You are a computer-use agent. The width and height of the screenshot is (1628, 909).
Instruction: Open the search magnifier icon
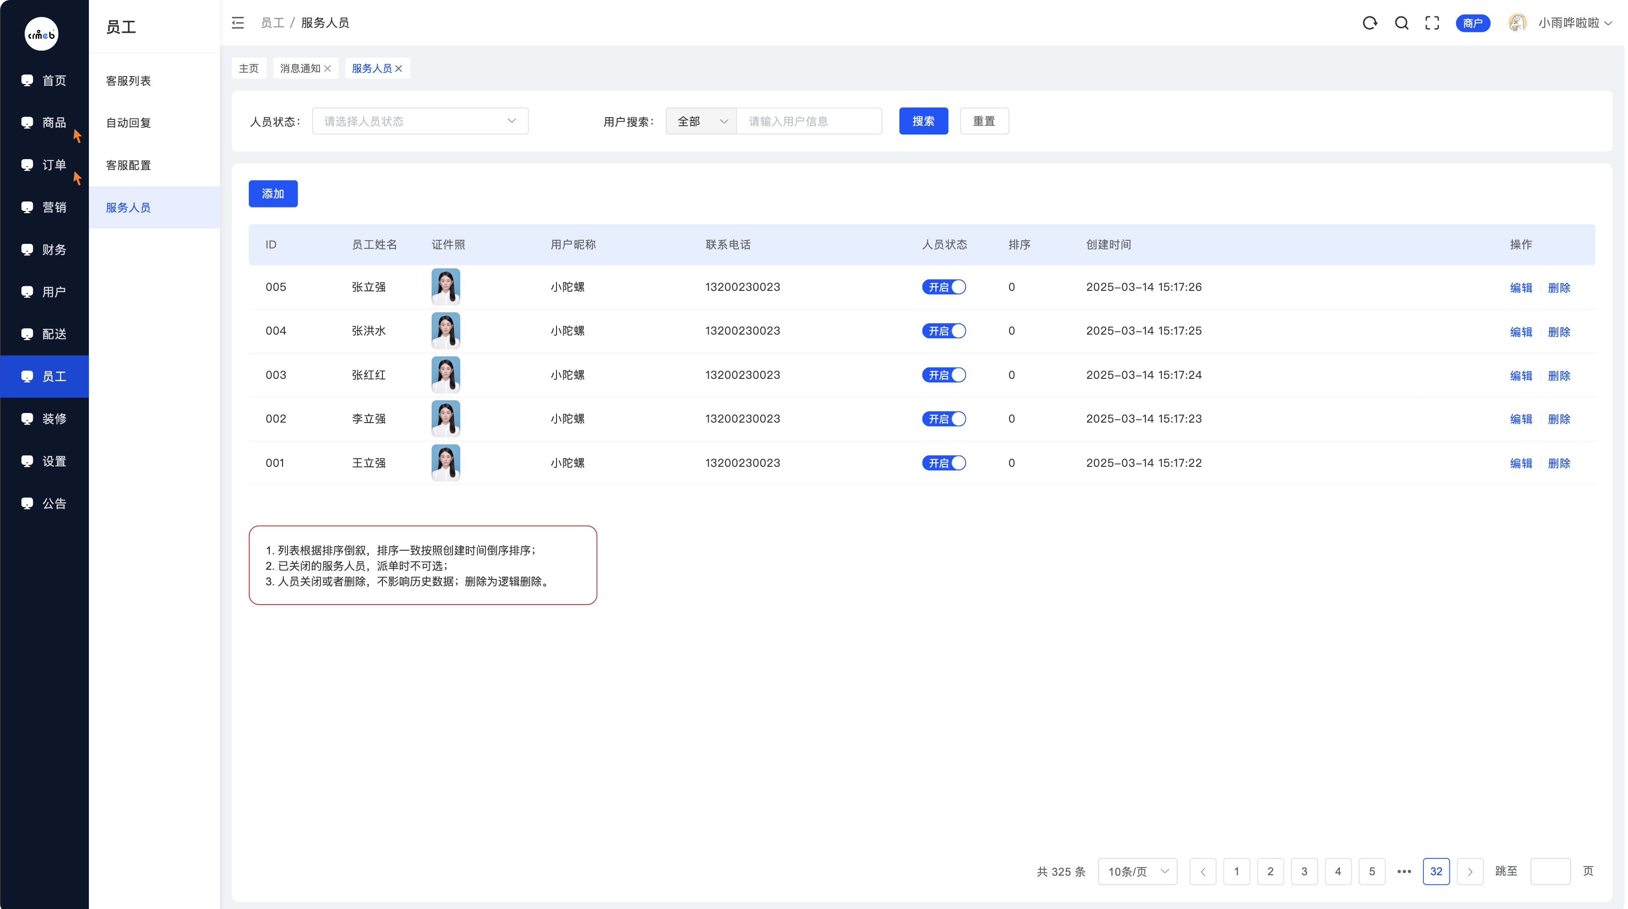click(1402, 23)
